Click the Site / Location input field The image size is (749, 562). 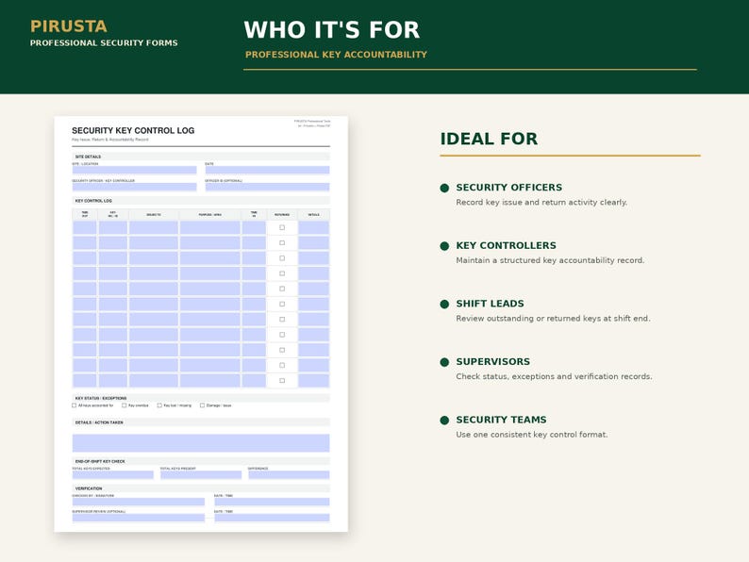pos(134,170)
